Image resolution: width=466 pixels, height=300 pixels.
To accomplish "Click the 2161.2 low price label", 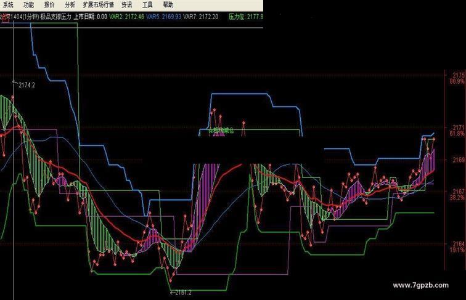I will (183, 293).
